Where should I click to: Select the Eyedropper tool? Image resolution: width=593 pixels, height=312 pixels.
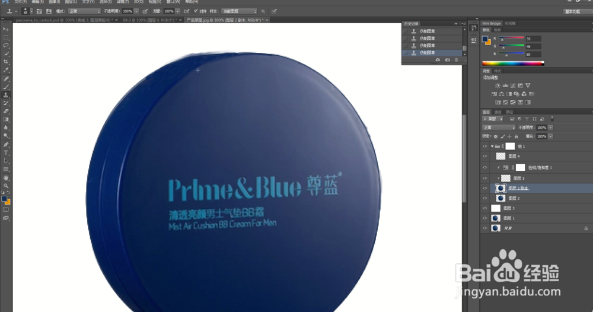pos(6,70)
